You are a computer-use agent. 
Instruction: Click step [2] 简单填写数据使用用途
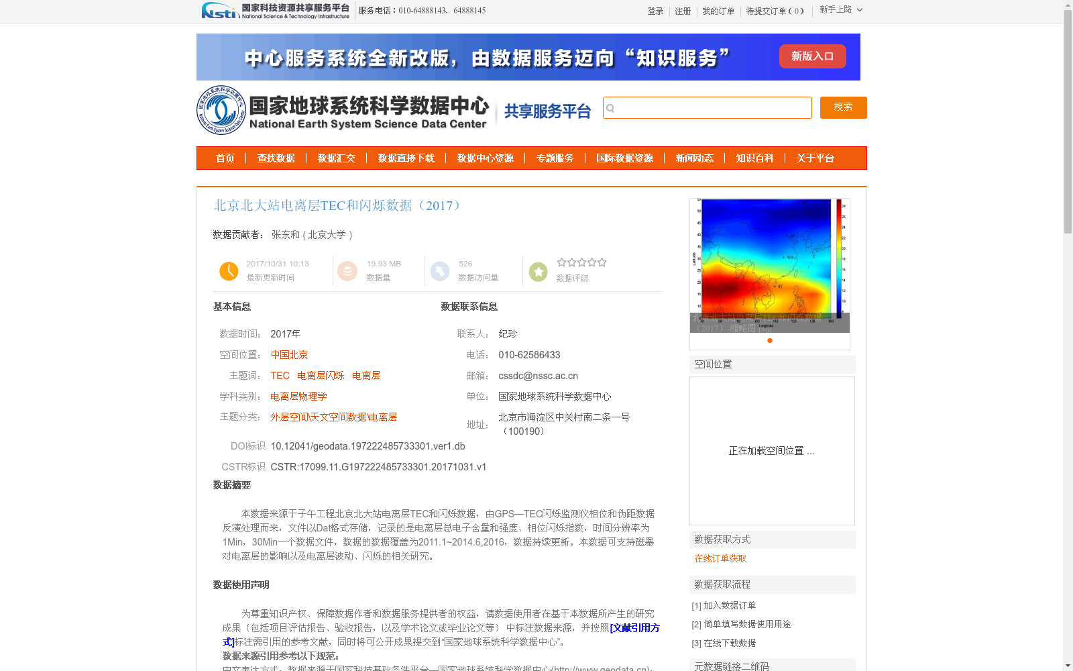[741, 624]
